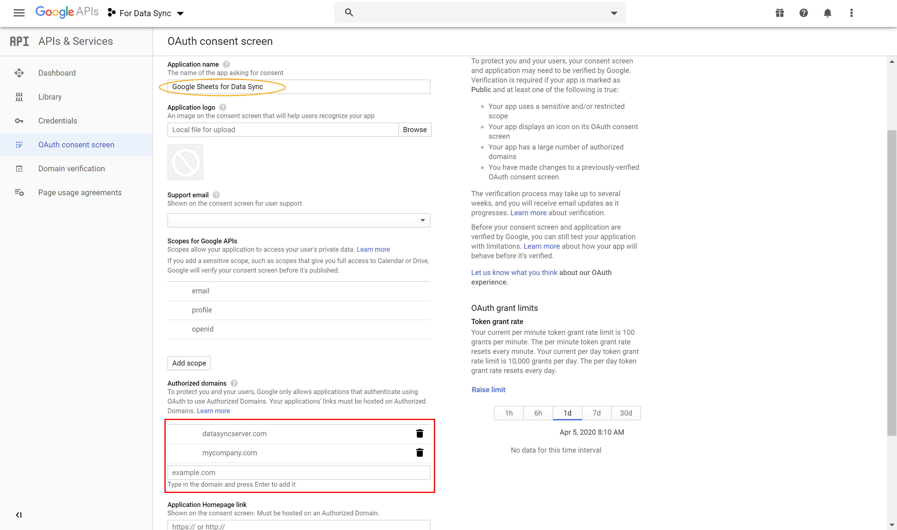Click the Authorized domains help icon
This screenshot has width=897, height=530.
234,383
